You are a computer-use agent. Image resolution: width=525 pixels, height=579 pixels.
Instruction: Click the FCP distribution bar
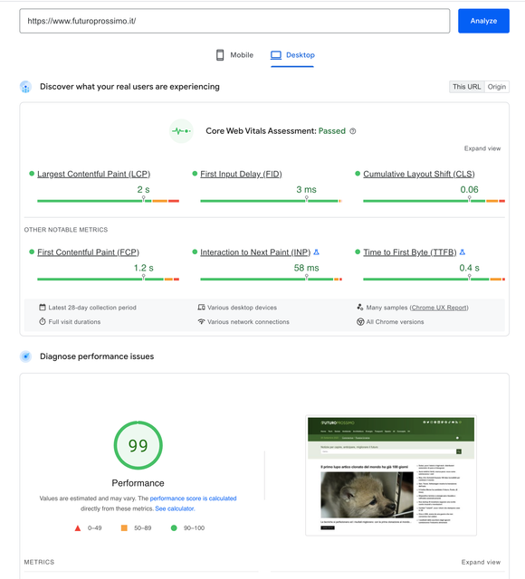click(109, 280)
